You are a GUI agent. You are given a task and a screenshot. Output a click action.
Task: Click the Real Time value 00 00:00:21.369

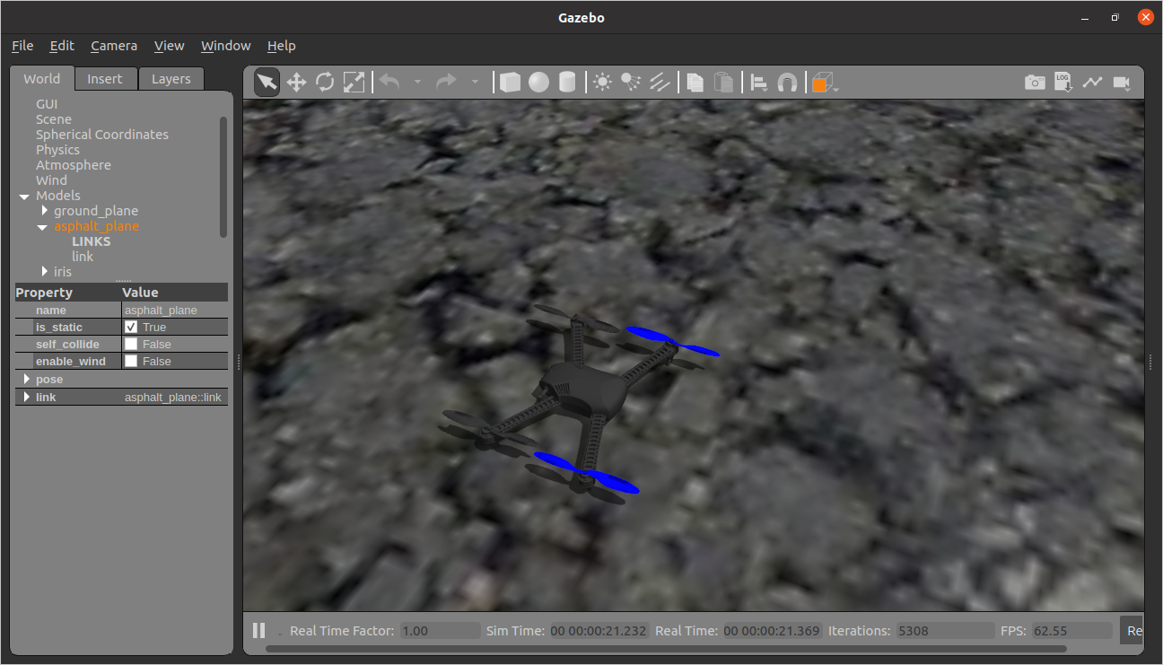coord(772,631)
